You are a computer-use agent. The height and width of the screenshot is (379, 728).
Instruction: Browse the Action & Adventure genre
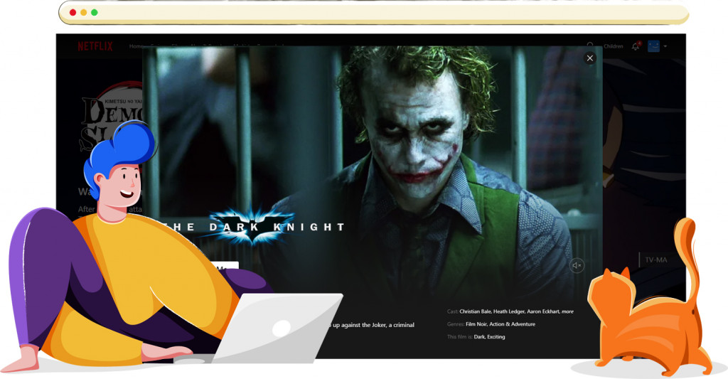[x=512, y=324]
